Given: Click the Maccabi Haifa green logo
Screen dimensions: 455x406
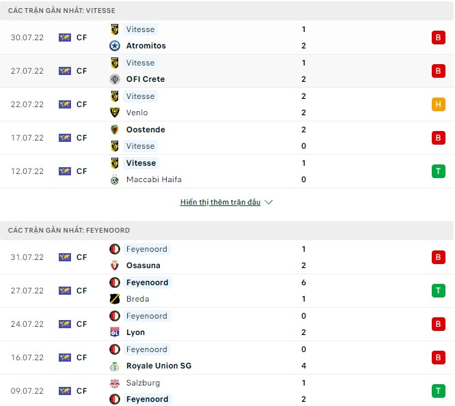Looking at the screenshot, I should click(115, 179).
